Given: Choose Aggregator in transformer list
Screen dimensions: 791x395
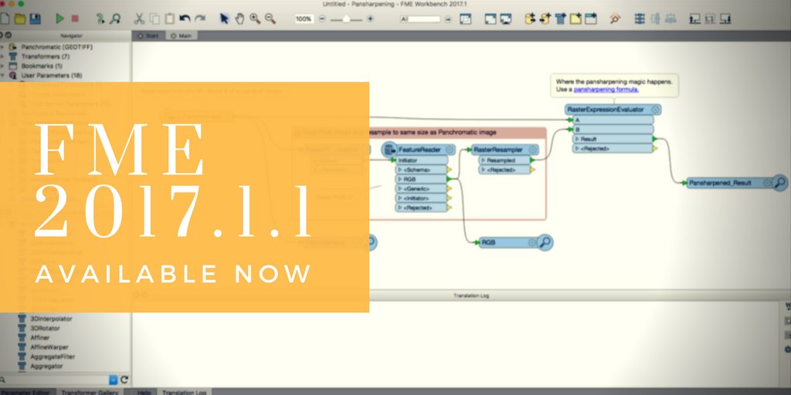Looking at the screenshot, I should tap(46, 366).
